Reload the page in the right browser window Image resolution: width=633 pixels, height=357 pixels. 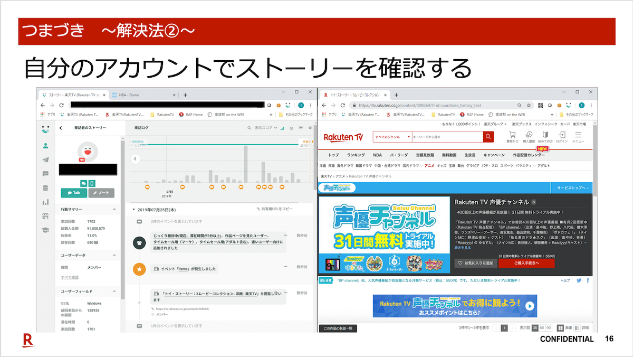point(343,106)
